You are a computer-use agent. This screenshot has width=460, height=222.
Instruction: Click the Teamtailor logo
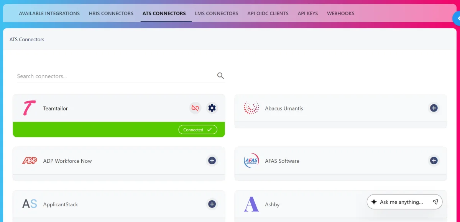tap(29, 108)
